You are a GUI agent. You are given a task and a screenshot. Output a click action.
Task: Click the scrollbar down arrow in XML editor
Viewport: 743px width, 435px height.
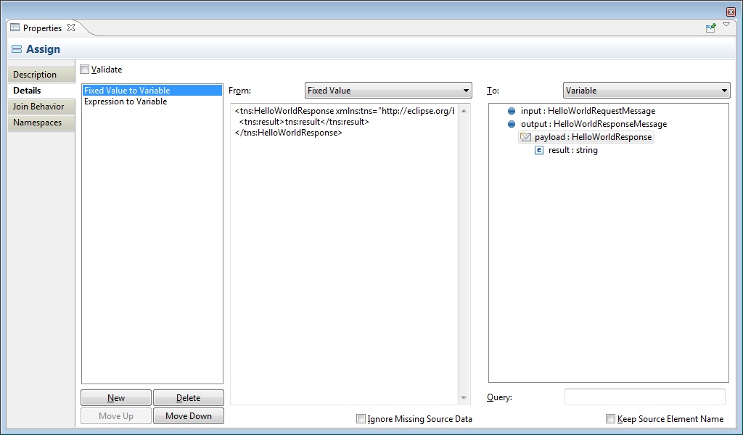[464, 398]
